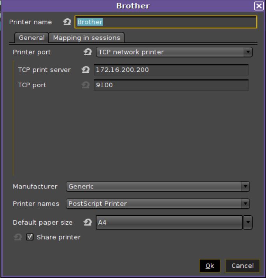
Task: Click the greyed reset icon beside TCP port
Action: [86, 85]
